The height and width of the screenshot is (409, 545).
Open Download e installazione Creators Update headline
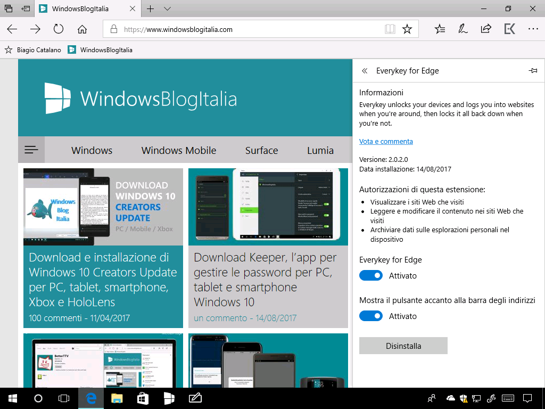coord(103,280)
